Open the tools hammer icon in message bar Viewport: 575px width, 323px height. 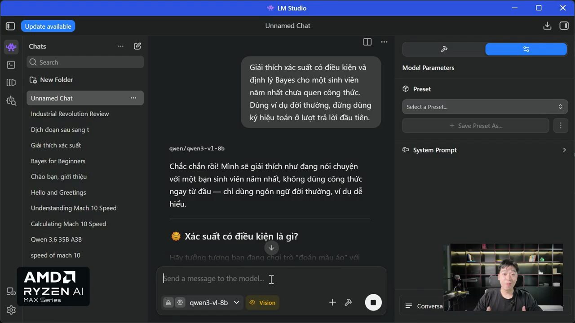[x=348, y=302]
